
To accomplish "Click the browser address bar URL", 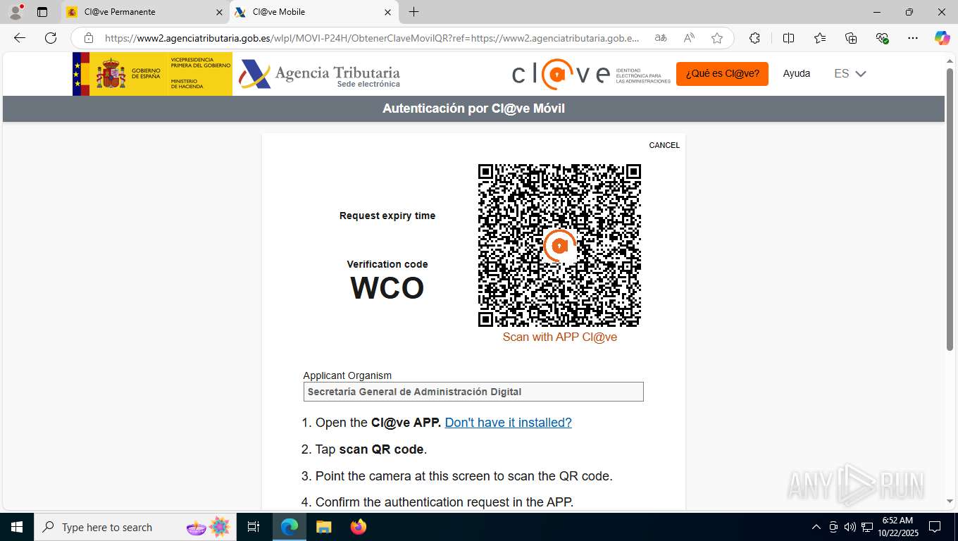I will (372, 38).
